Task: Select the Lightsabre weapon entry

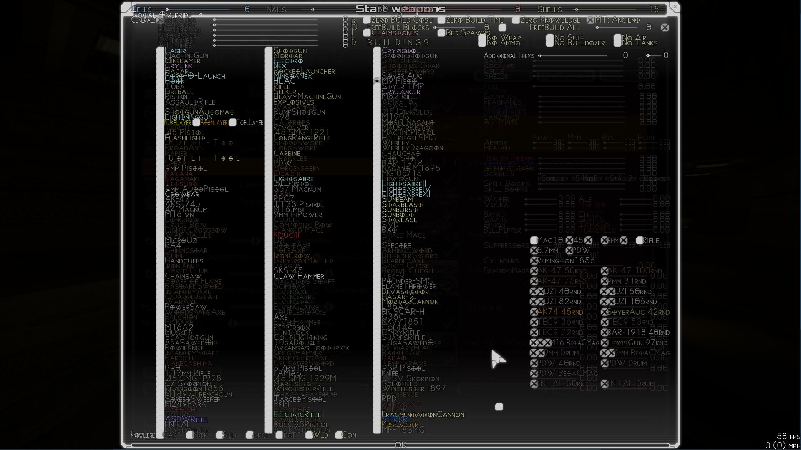Action: point(293,179)
